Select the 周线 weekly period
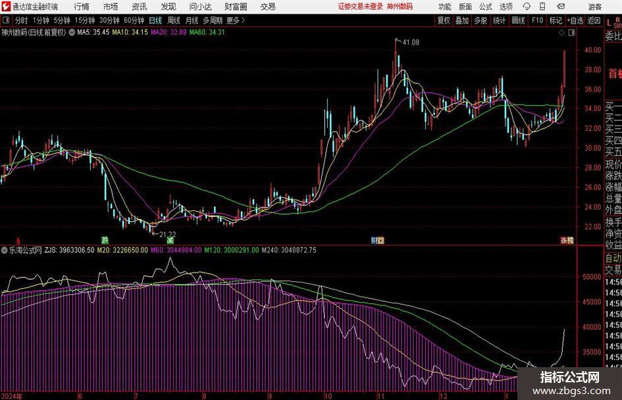The height and width of the screenshot is (400, 622). [173, 20]
